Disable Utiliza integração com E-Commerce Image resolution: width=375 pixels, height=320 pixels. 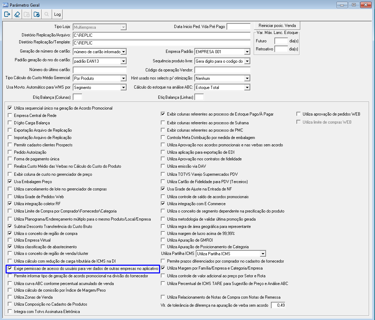[163, 204]
